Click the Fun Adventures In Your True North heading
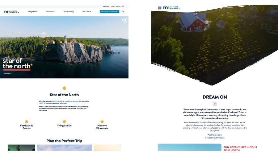This screenshot has height=156, width=278. 240,148
